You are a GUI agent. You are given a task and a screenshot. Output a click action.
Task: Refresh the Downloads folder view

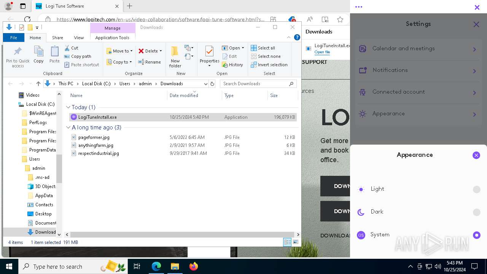pyautogui.click(x=212, y=84)
